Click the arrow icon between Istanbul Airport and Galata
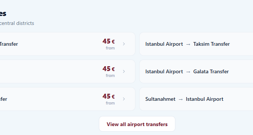The image size is (253, 135). pos(188,72)
